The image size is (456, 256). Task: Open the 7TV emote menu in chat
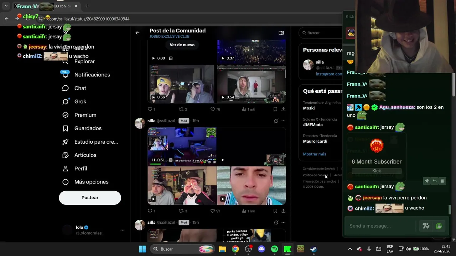(426, 226)
